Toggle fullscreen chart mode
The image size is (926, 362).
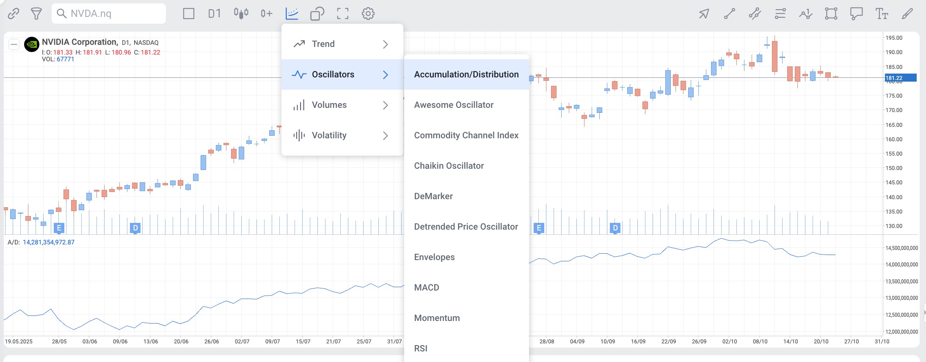click(342, 14)
